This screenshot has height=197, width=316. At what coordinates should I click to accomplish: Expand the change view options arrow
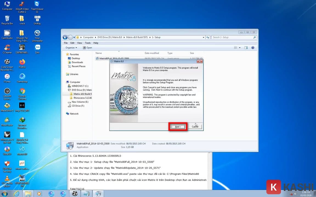click(240, 48)
